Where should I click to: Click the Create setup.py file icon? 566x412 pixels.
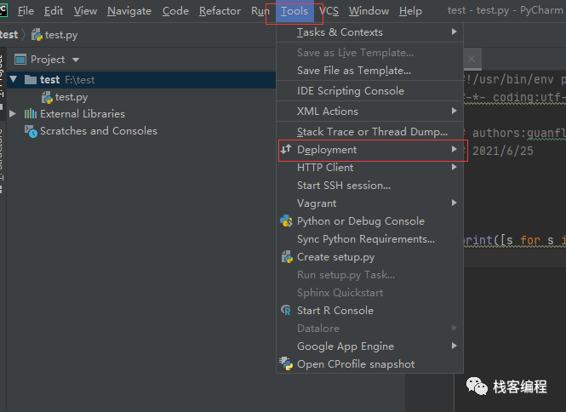287,257
